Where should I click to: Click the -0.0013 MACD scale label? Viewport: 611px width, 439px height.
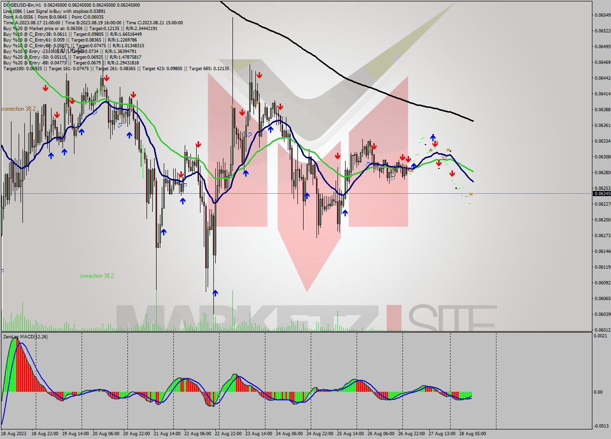coord(602,426)
